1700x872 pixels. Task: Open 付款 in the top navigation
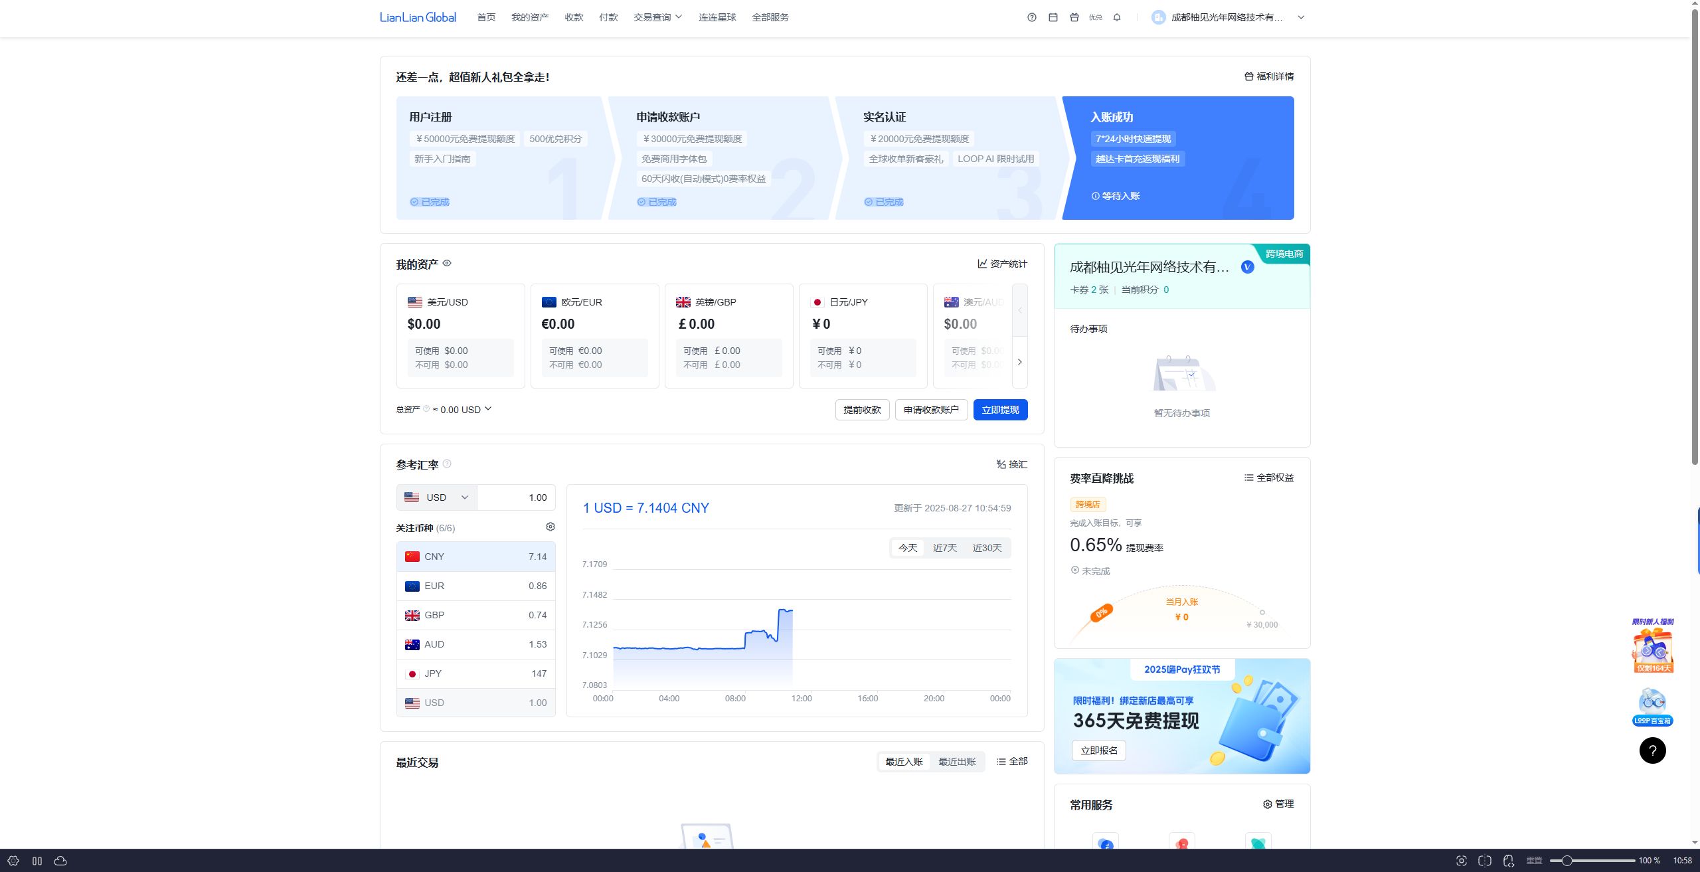click(x=608, y=17)
